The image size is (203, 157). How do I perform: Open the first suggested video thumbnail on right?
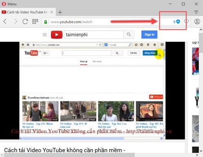pos(195,61)
